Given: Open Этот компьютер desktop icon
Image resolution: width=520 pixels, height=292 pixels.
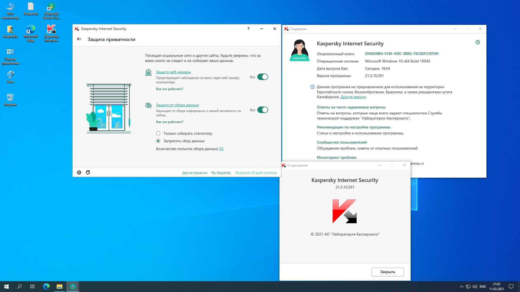Looking at the screenshot, I should [10, 11].
